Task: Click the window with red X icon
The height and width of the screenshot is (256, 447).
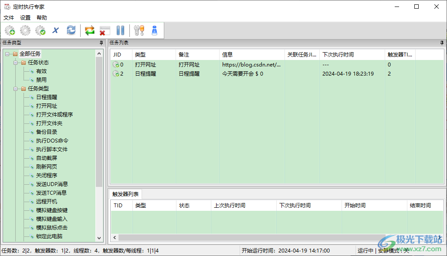Action: 105,30
